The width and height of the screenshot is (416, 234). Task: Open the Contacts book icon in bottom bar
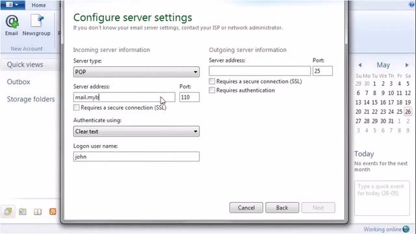38,211
